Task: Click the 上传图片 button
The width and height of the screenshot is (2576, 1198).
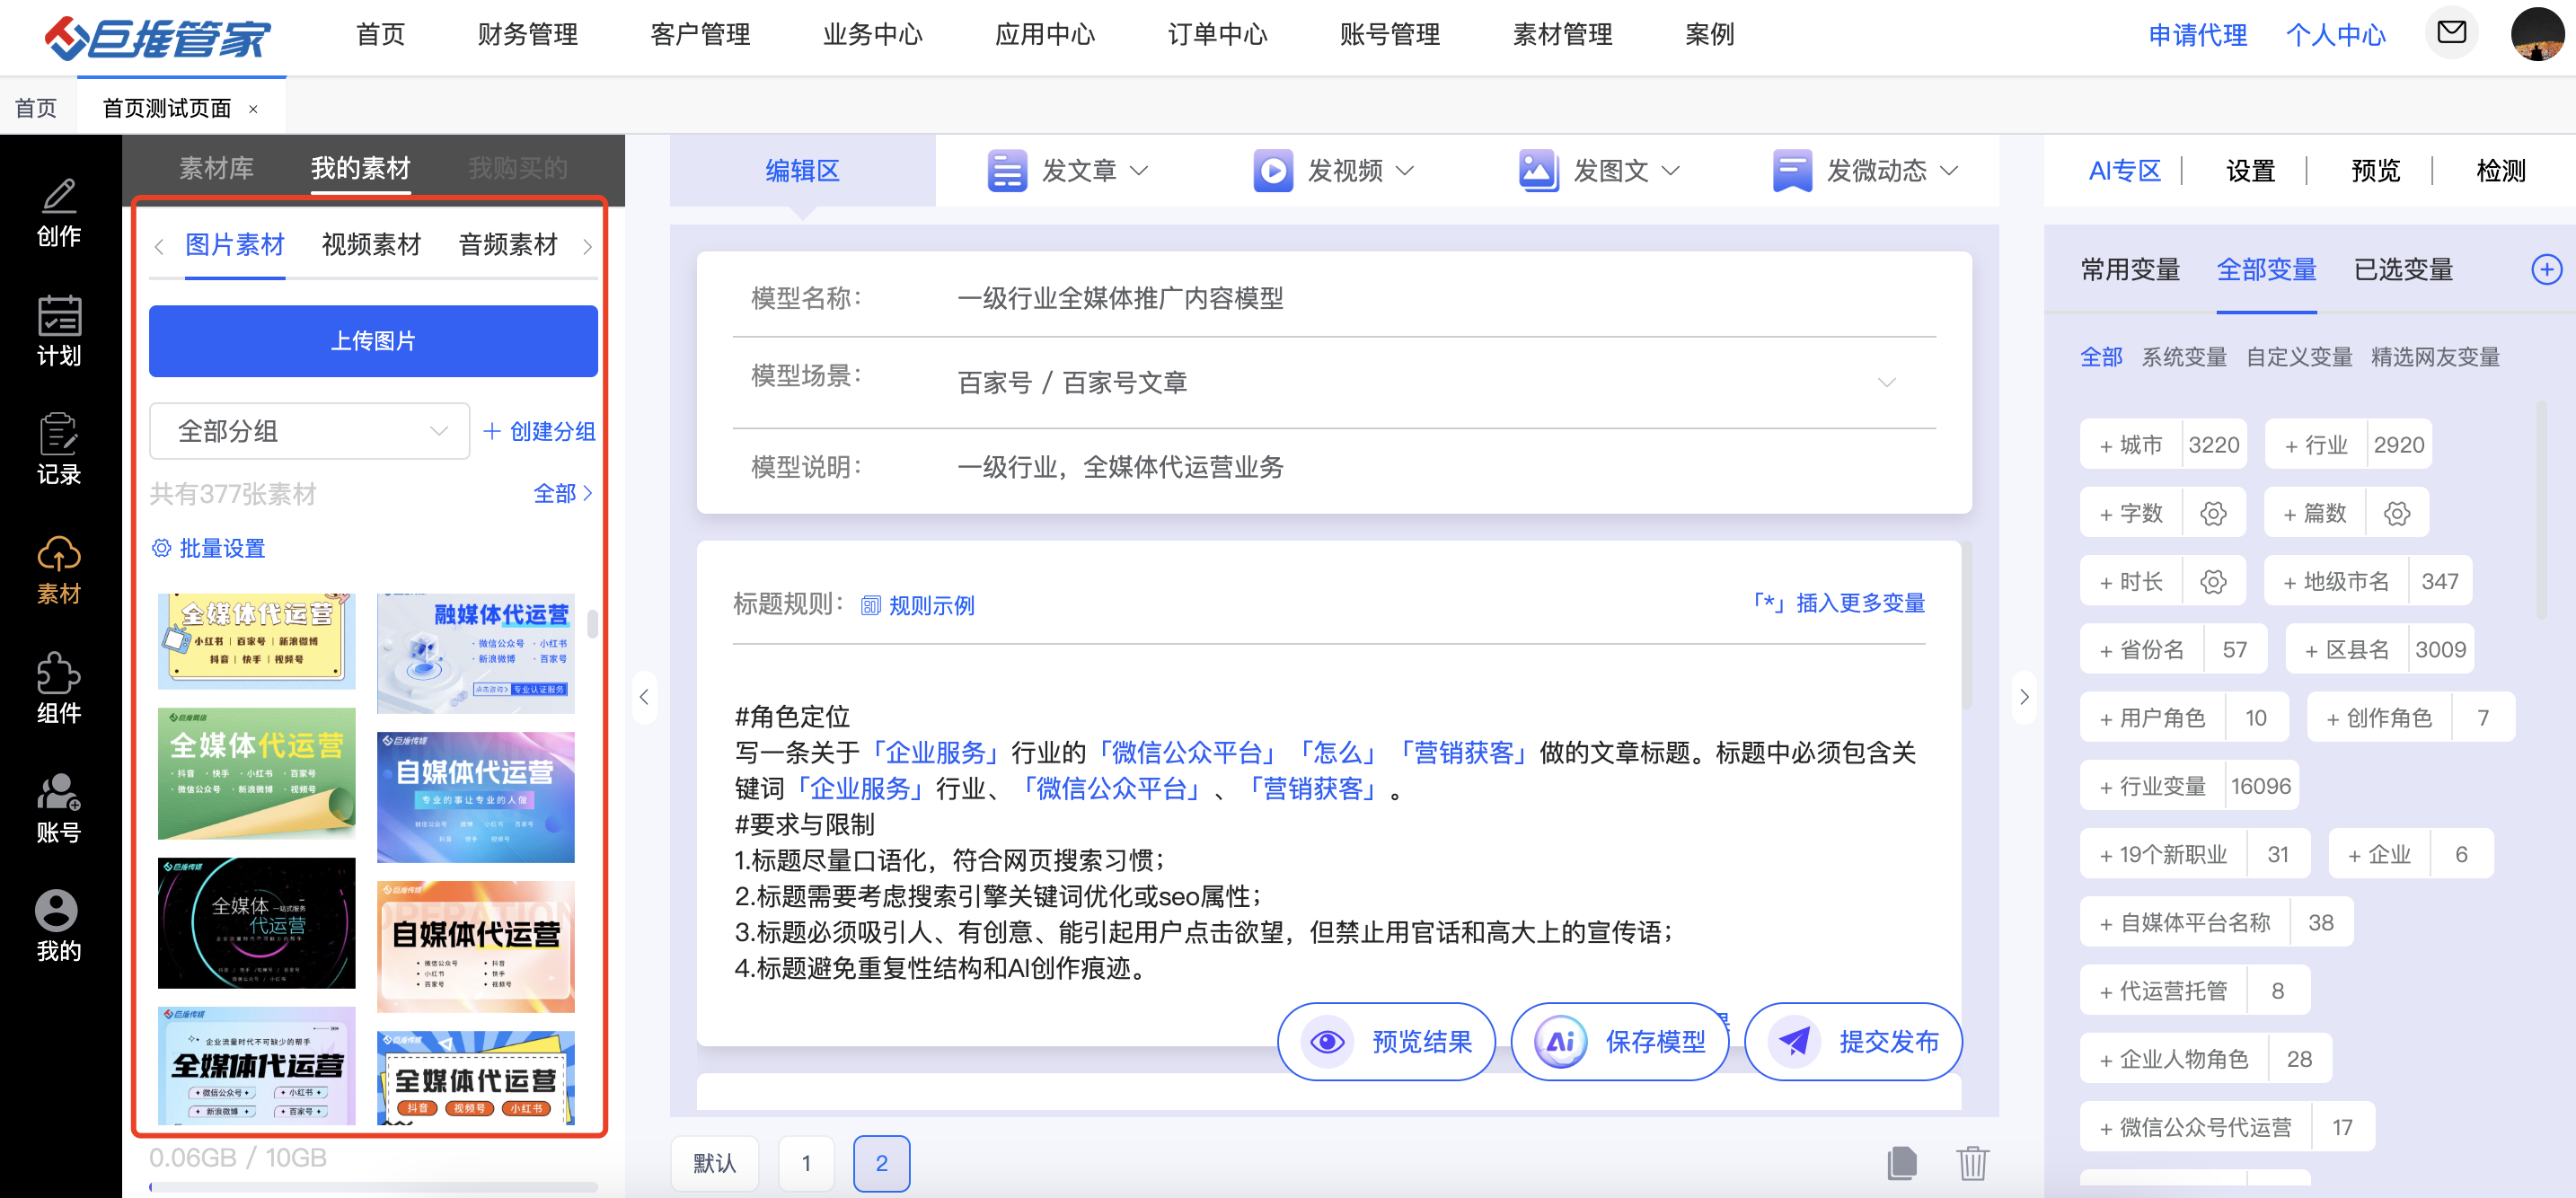Action: click(373, 341)
